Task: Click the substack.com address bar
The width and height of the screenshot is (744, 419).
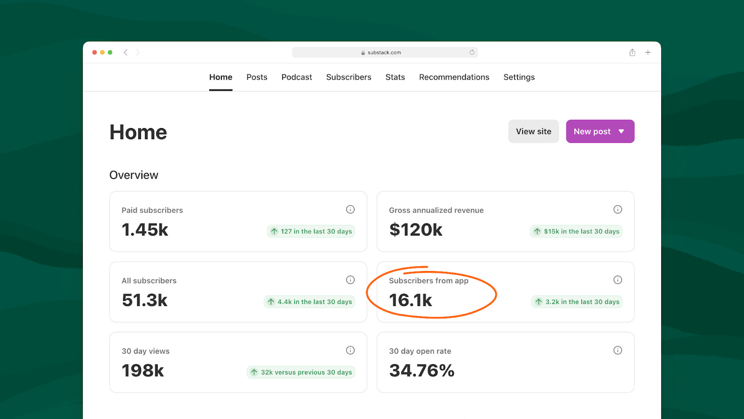Action: [385, 53]
